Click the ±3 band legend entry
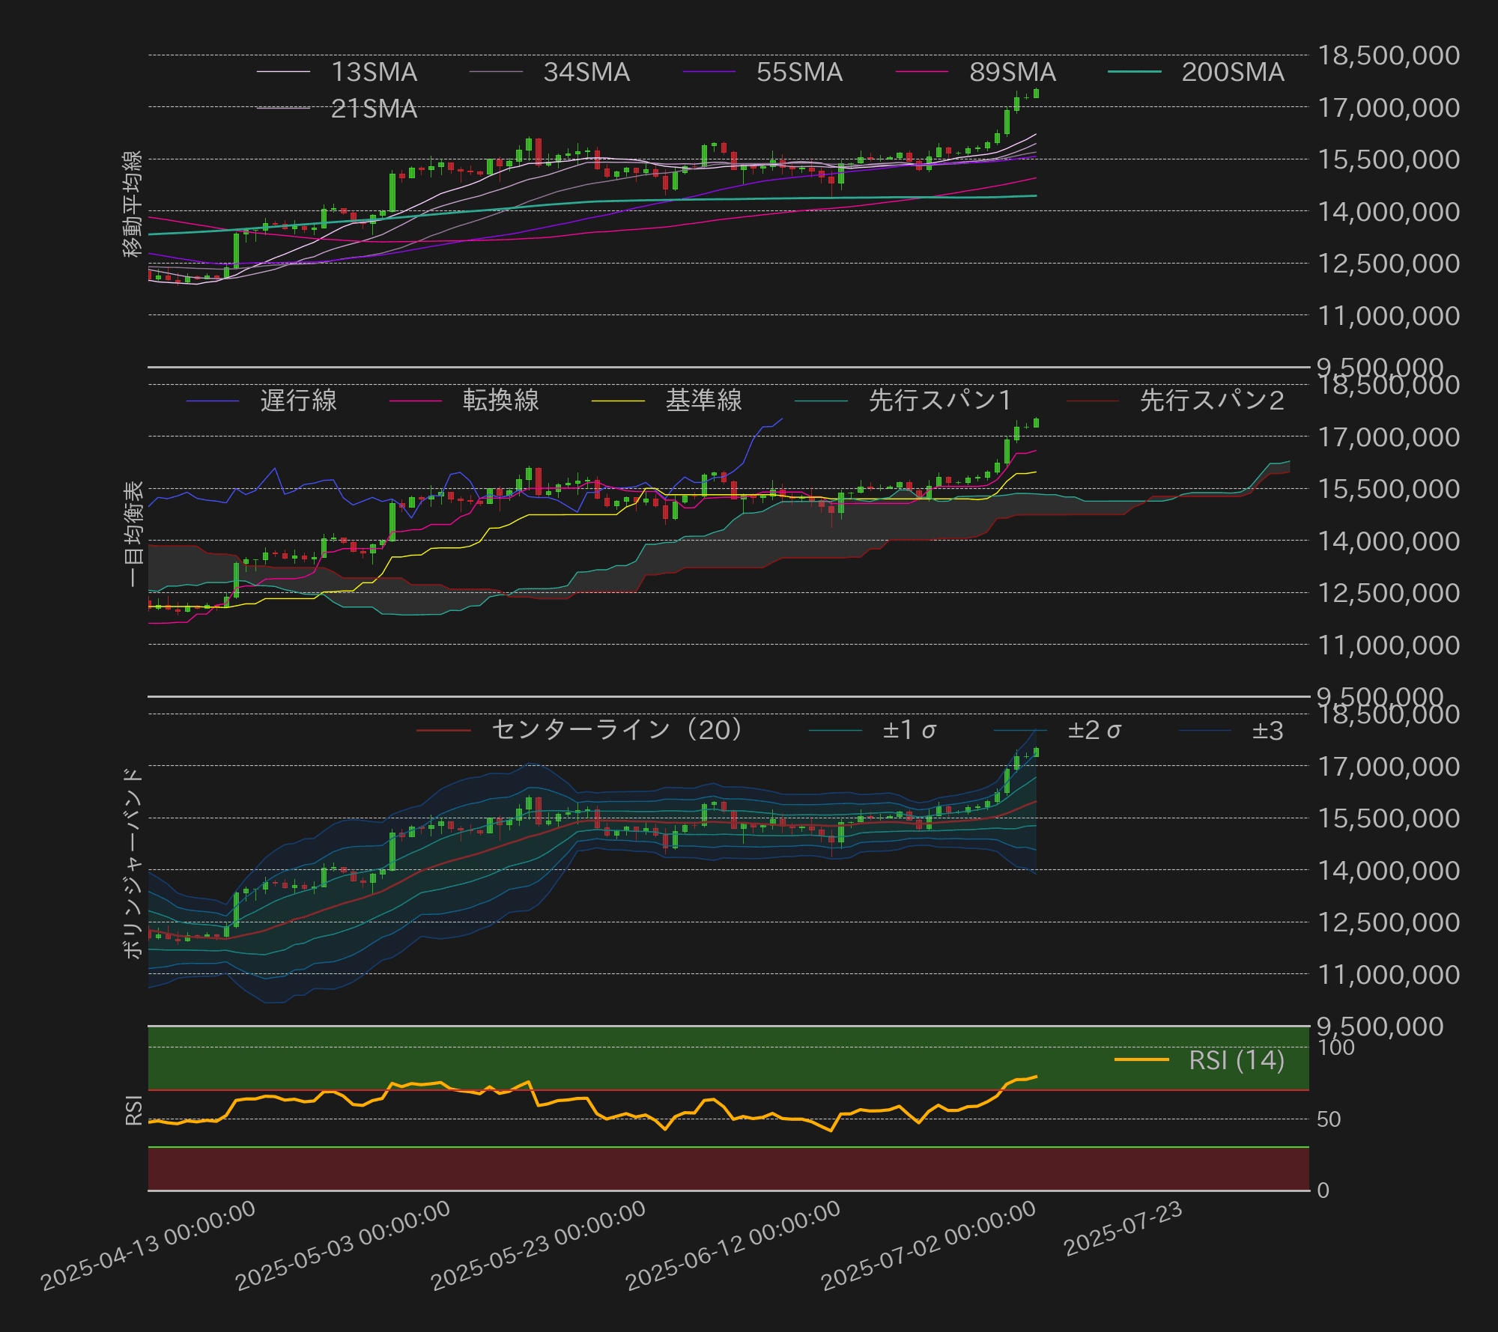The height and width of the screenshot is (1332, 1498). pyautogui.click(x=1267, y=730)
